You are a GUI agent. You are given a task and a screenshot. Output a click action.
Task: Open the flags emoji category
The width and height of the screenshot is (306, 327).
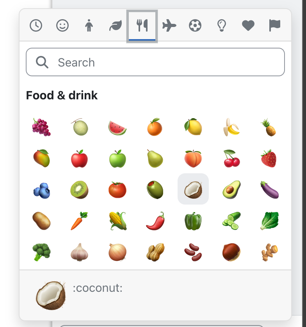[x=274, y=25]
